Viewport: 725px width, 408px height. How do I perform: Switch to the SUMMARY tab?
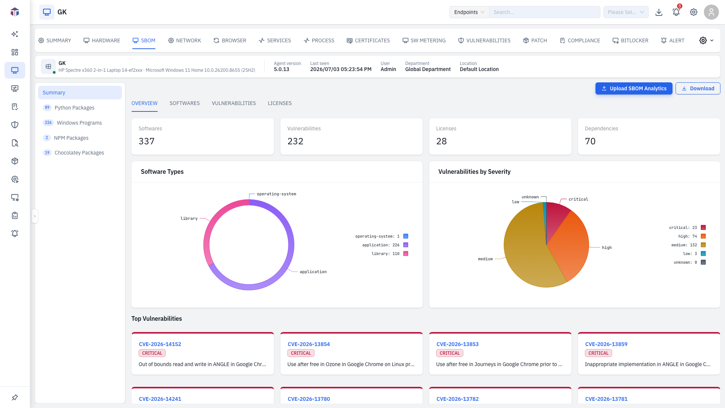(x=55, y=40)
